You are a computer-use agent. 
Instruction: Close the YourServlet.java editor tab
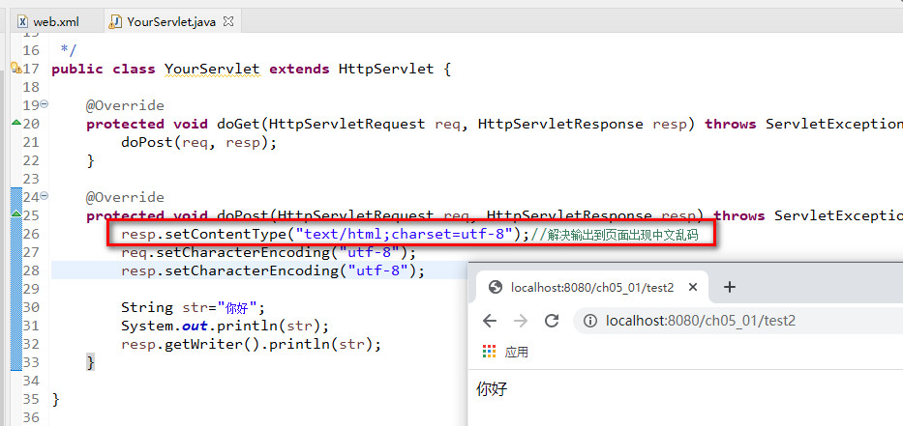pos(228,21)
